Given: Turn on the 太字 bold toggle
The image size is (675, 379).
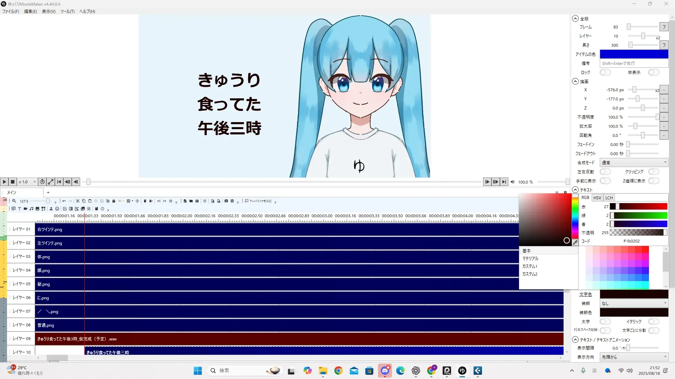Looking at the screenshot, I should pyautogui.click(x=605, y=321).
